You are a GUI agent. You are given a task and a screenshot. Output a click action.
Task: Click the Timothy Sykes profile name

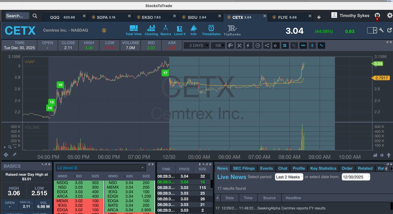tap(354, 15)
